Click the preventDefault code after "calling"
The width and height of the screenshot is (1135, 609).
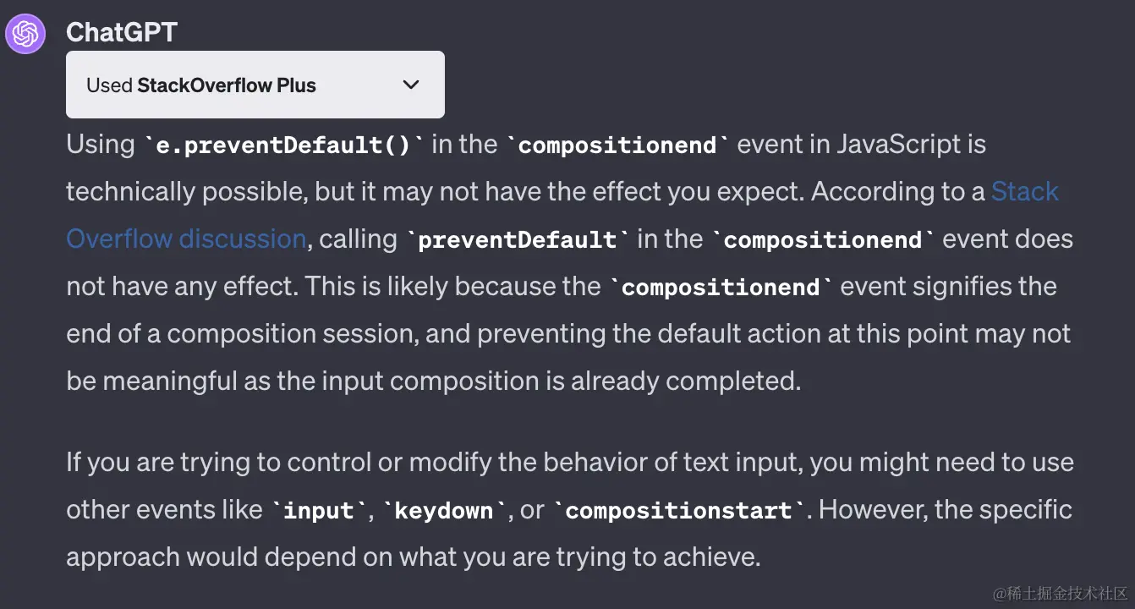click(x=517, y=240)
